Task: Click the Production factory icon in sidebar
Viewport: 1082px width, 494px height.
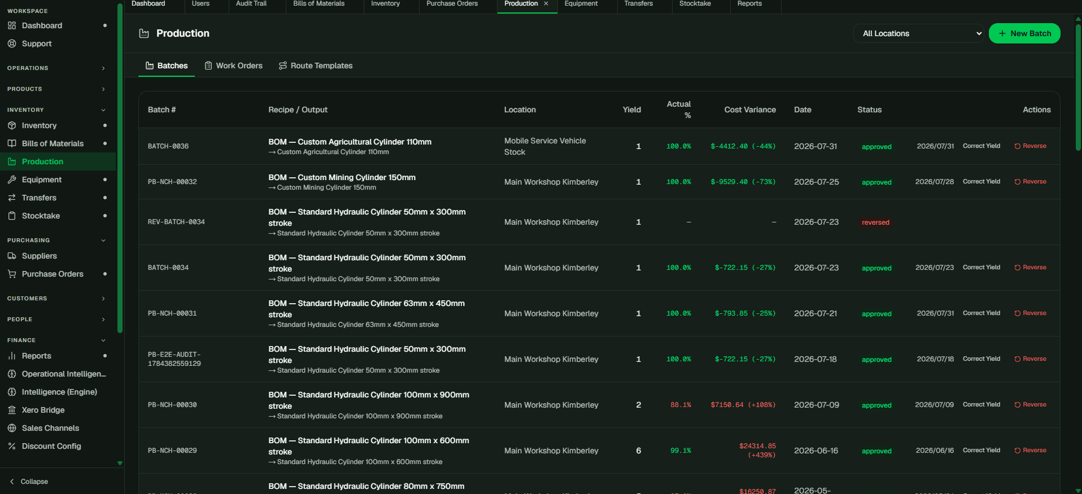Action: tap(12, 161)
